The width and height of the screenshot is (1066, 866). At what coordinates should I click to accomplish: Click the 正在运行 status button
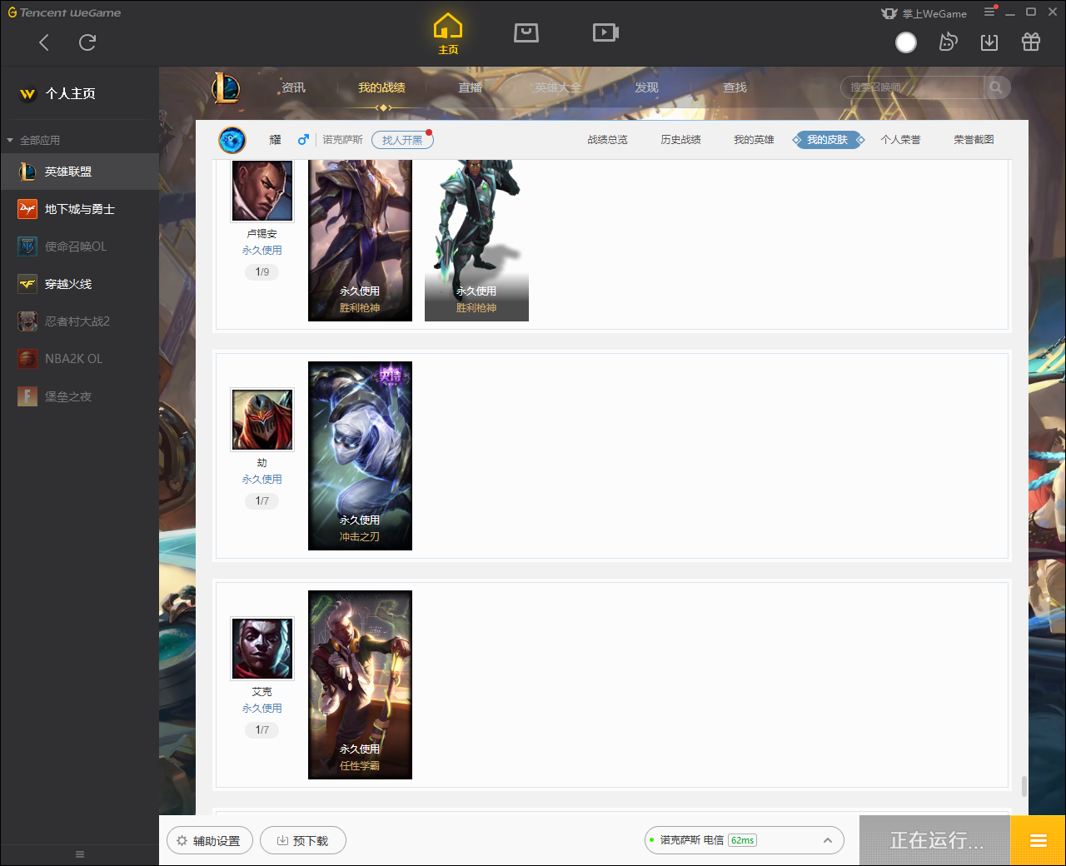[x=934, y=840]
